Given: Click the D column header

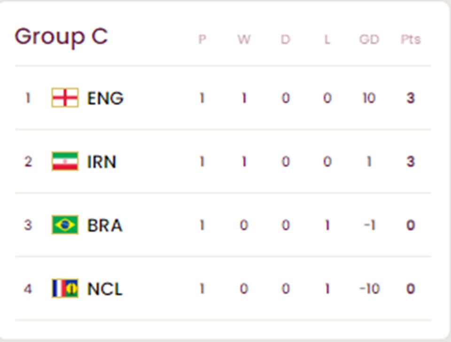Looking at the screenshot, I should tap(285, 39).
